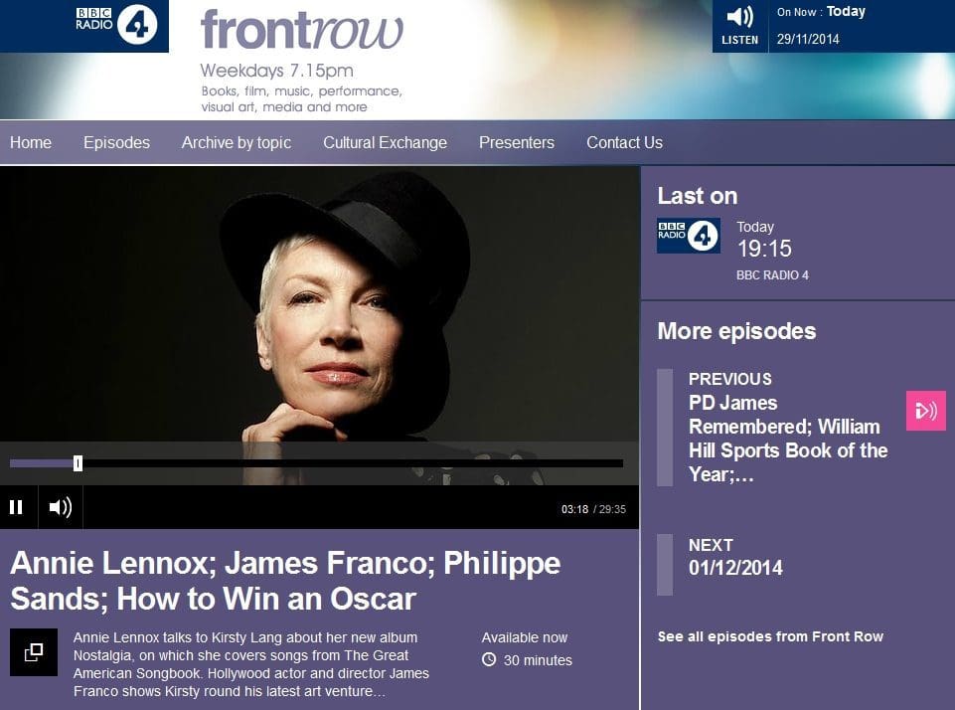Click the BBC Radio 4 badge under Last on
The image size is (955, 710).
click(x=689, y=236)
